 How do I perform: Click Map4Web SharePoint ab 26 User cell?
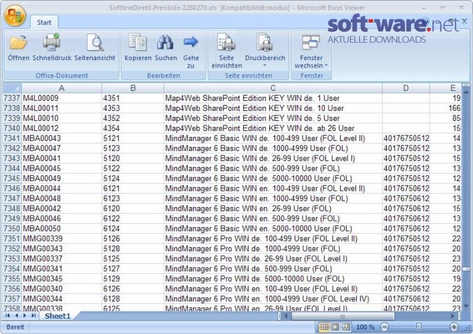(x=273, y=128)
